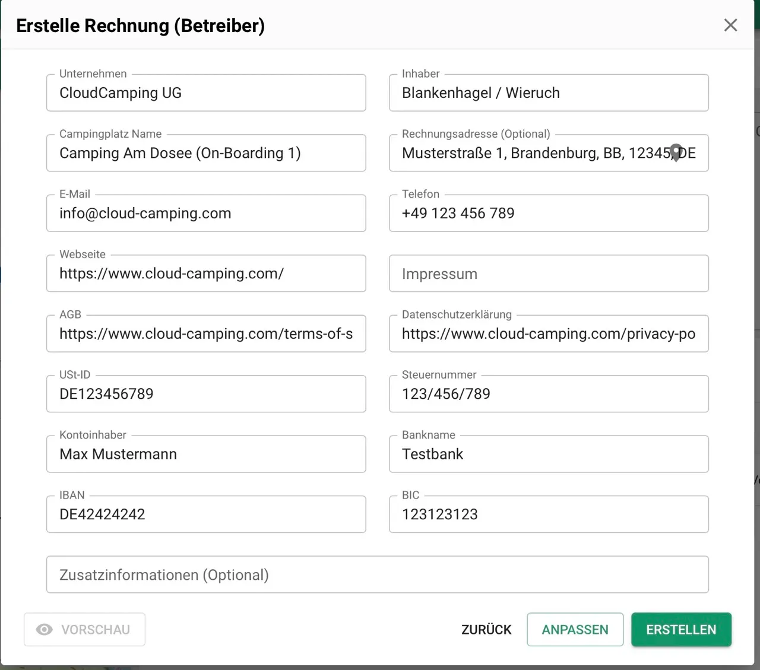Click the BIC input field
The height and width of the screenshot is (670, 760).
pyautogui.click(x=549, y=515)
